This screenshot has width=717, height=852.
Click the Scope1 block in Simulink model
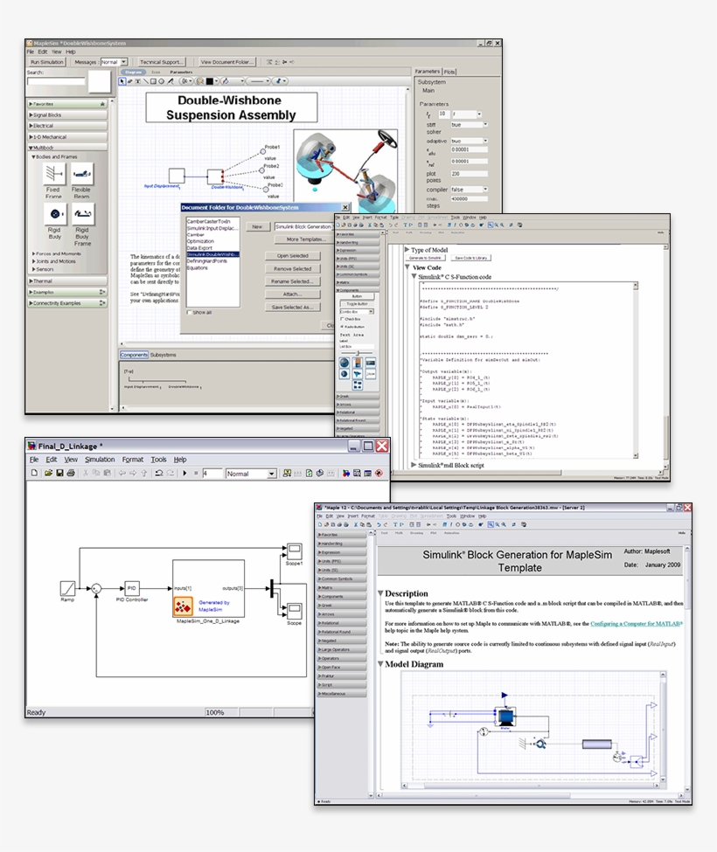pos(294,551)
